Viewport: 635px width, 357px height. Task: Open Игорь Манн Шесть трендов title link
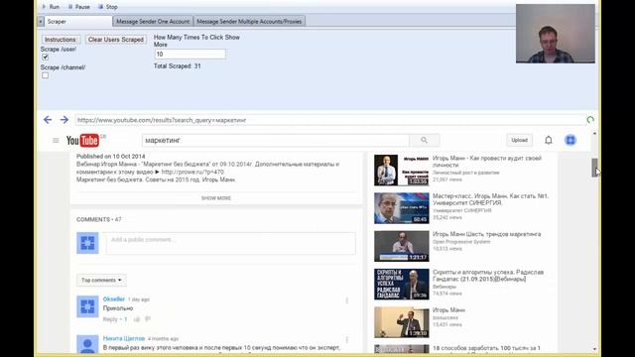486,234
